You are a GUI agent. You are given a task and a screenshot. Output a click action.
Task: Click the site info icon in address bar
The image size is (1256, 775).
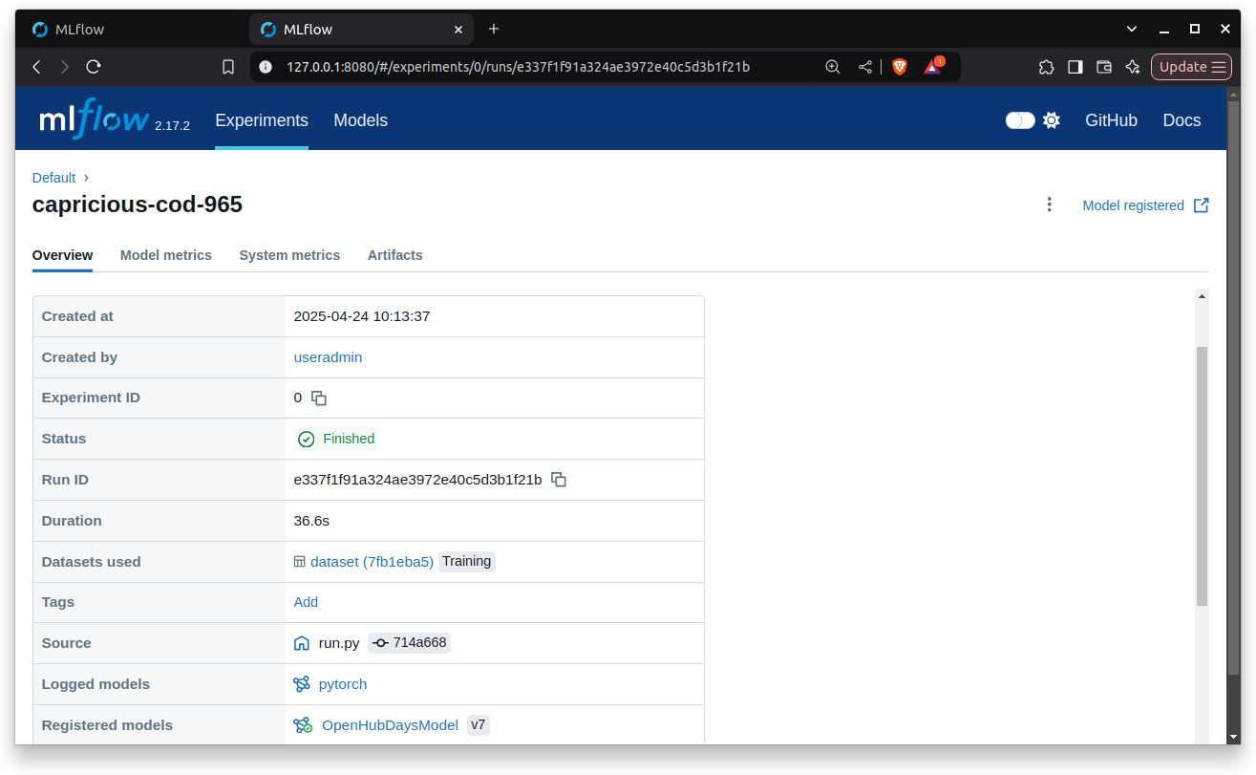click(266, 67)
